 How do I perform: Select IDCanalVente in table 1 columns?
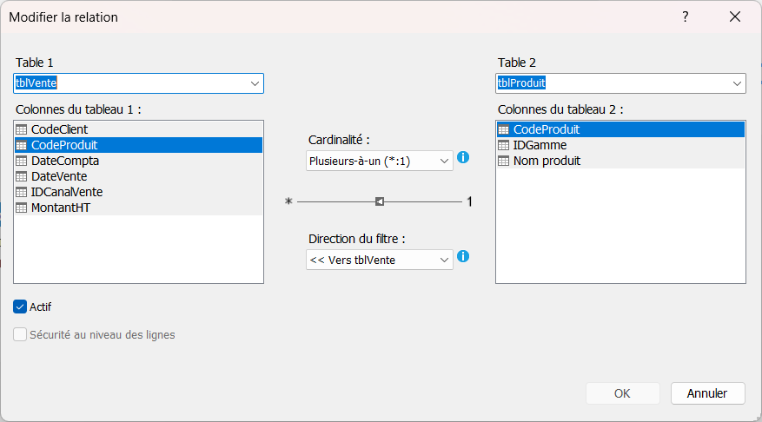(138, 192)
